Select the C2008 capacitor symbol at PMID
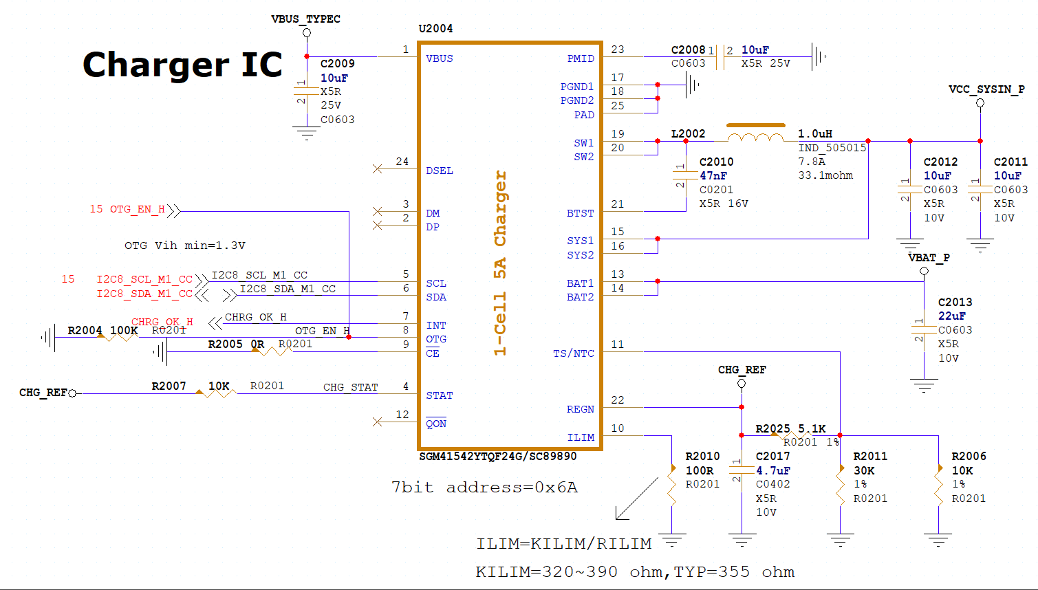 [720, 57]
